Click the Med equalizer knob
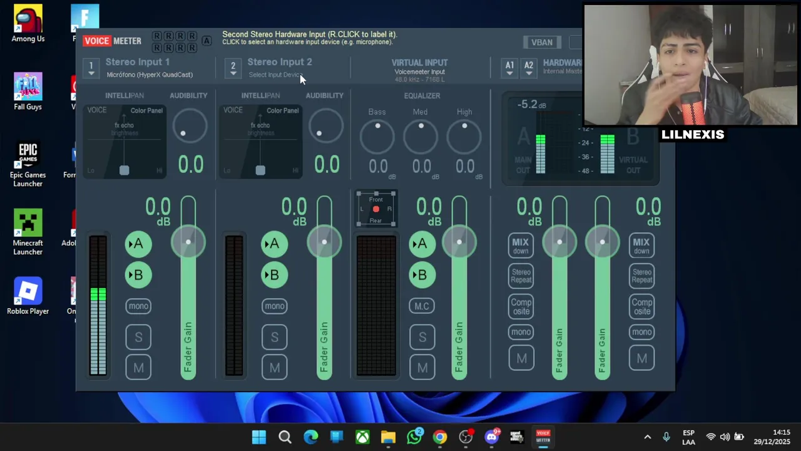The width and height of the screenshot is (801, 451). coord(421,135)
